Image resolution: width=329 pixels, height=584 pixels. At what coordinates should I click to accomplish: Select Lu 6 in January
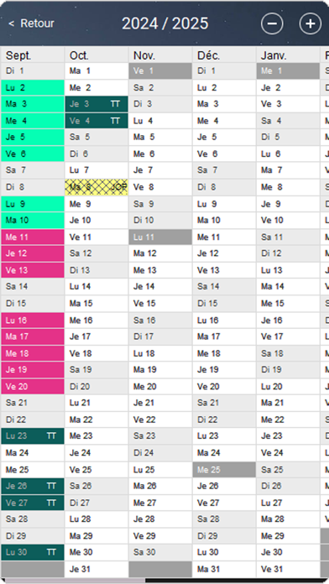288,154
